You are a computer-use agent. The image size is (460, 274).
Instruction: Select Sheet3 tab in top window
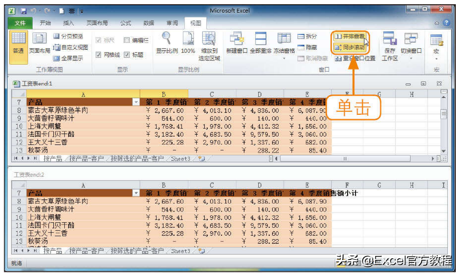pos(181,158)
